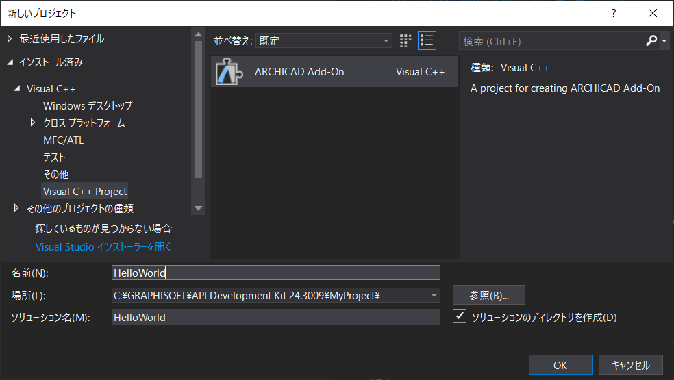
Task: Click the 種類: Visual C++ text
Action: coord(510,68)
